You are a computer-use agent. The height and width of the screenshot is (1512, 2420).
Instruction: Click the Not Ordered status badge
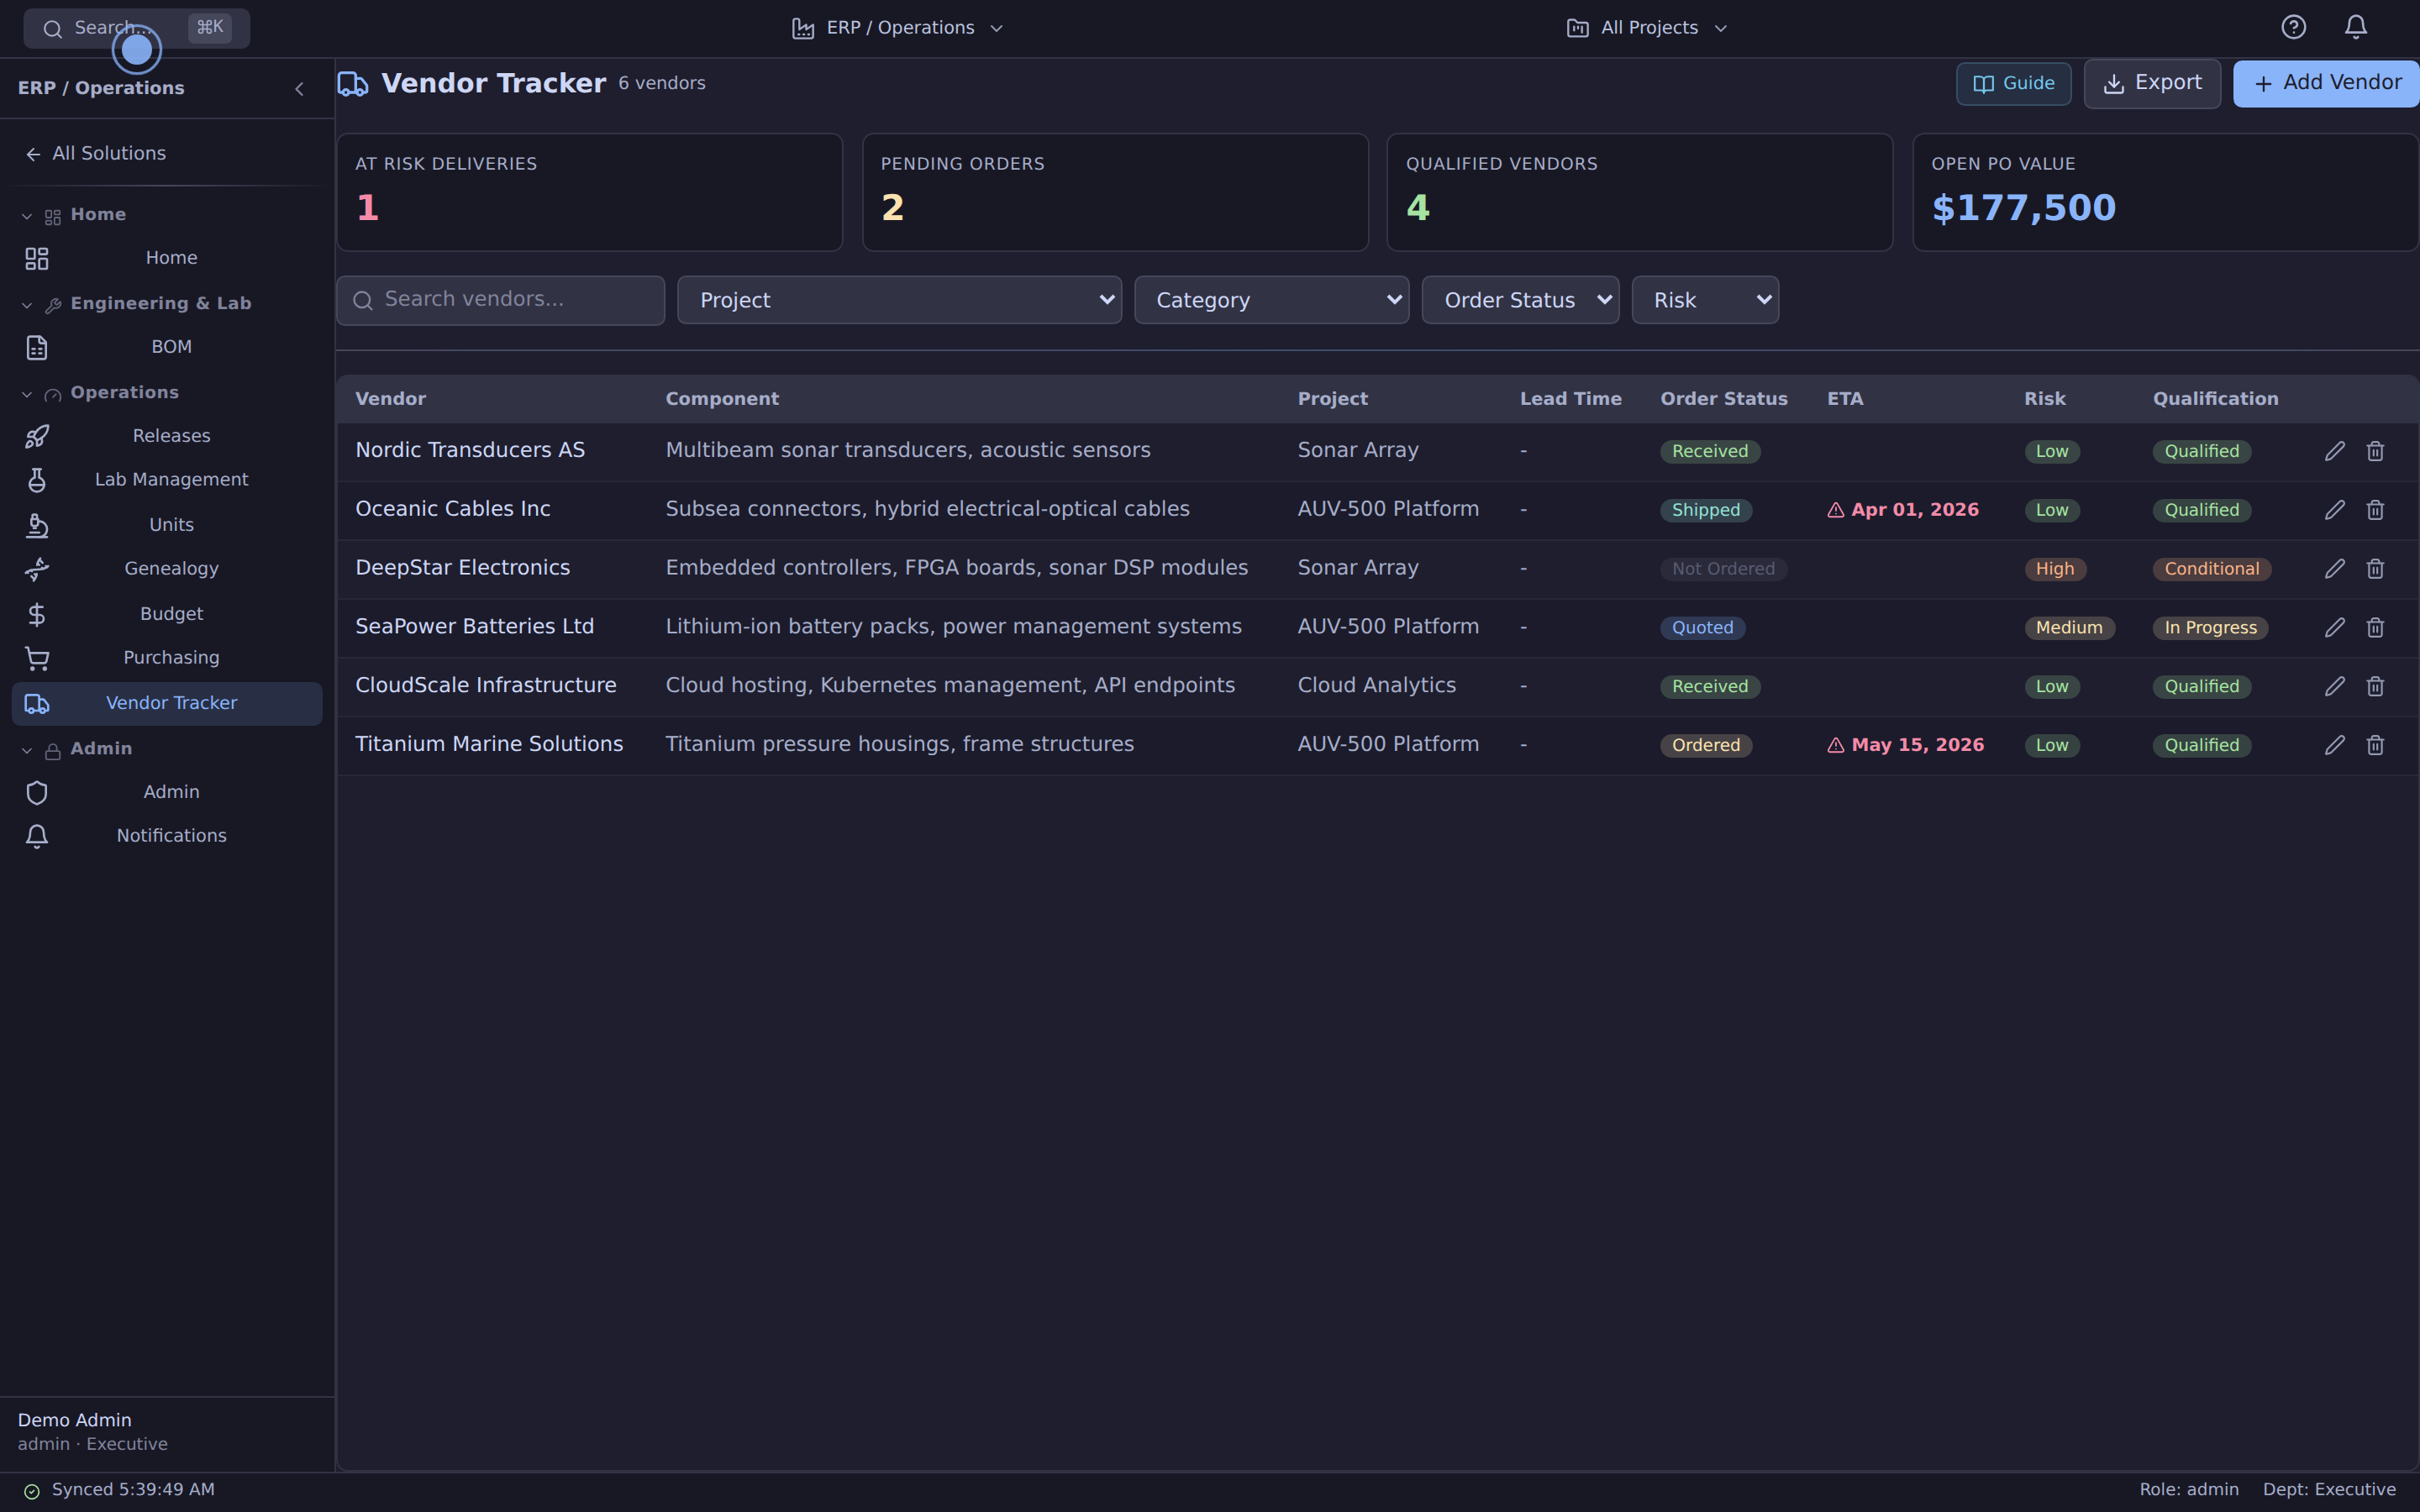coord(1723,569)
